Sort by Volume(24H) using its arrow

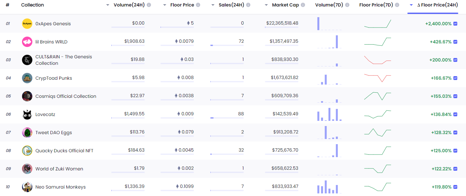(108, 5)
